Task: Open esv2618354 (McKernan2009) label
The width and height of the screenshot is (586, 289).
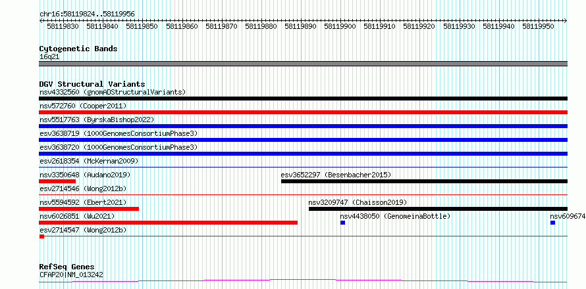Action: pyautogui.click(x=89, y=161)
